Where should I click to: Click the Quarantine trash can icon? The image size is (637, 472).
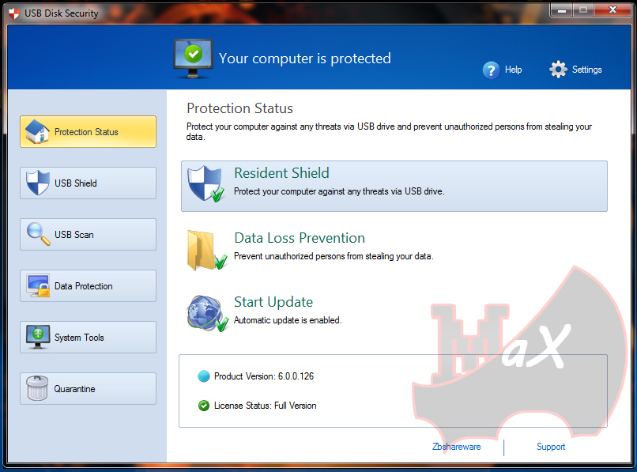coord(37,388)
